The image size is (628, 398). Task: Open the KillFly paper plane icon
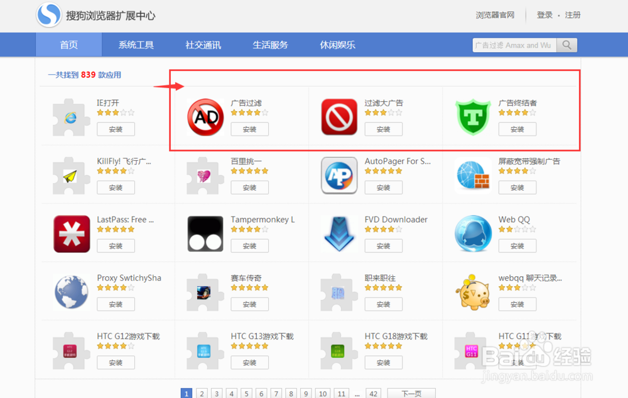(70, 176)
